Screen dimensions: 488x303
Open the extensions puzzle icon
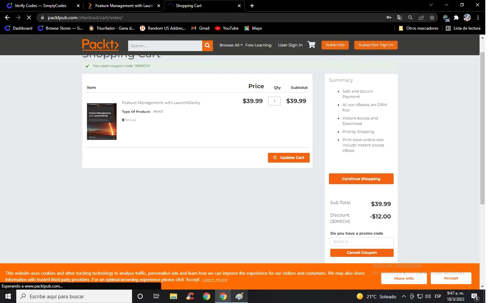(x=456, y=18)
